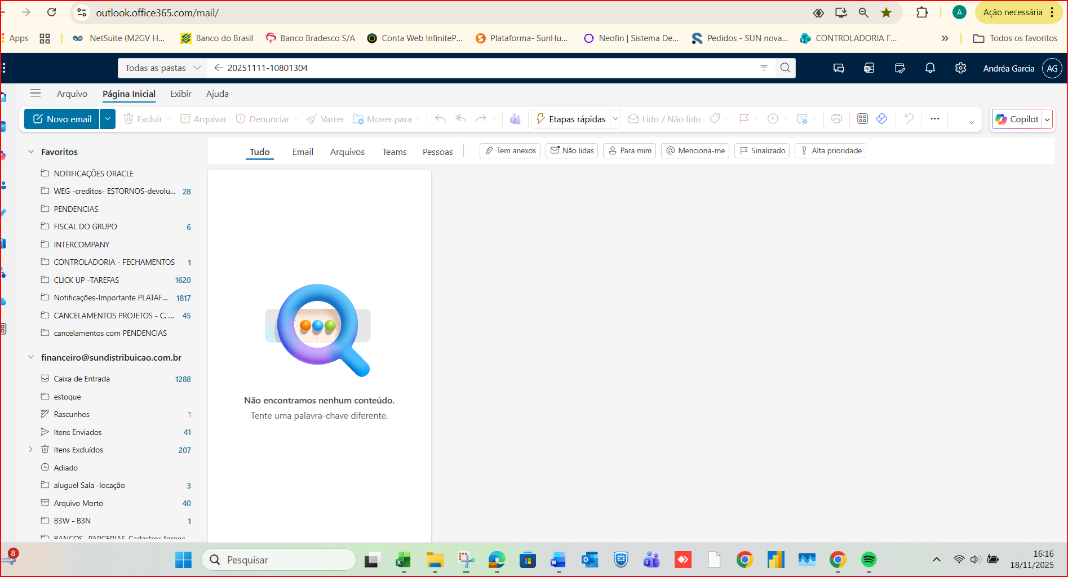The height and width of the screenshot is (577, 1068).
Task: Open the Etapas rápidas button
Action: click(x=571, y=119)
